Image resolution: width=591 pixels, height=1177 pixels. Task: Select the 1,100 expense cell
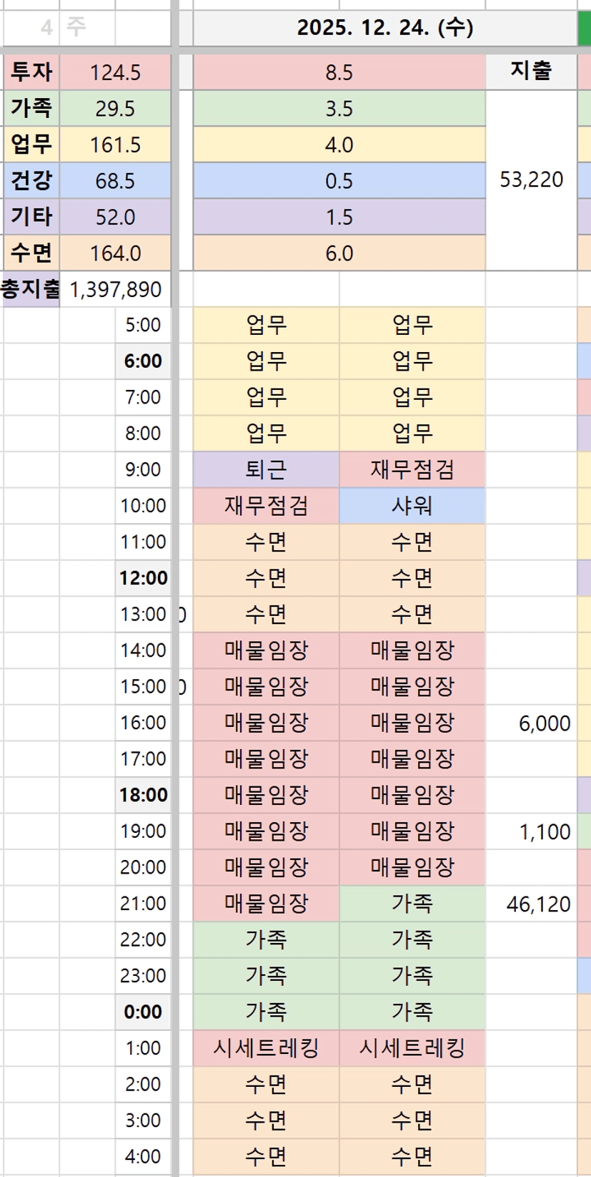[531, 831]
